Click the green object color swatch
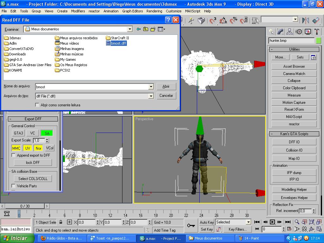Image resolution: width=324 pixels, height=243 pixels. 318,40
